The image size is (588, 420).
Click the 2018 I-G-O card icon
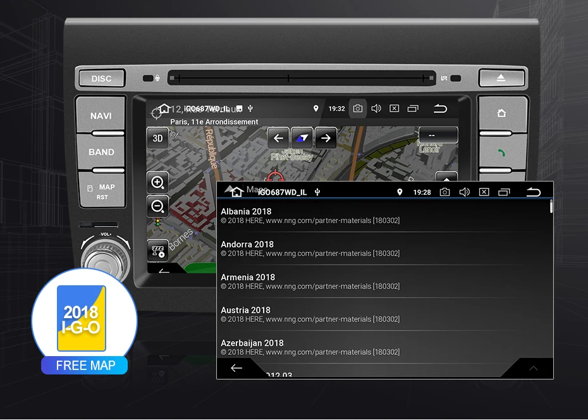(x=82, y=318)
